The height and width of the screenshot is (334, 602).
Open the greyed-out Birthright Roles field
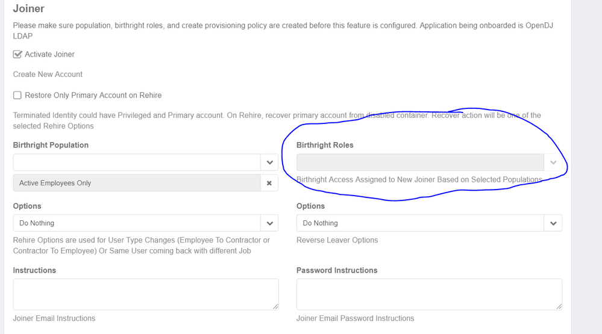coord(420,162)
